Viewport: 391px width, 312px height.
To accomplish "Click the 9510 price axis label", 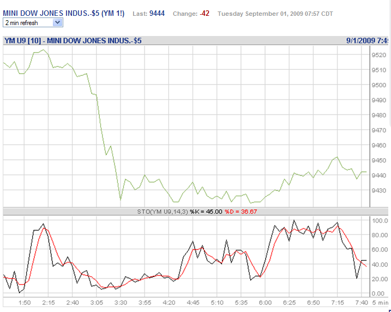I will pyautogui.click(x=378, y=70).
